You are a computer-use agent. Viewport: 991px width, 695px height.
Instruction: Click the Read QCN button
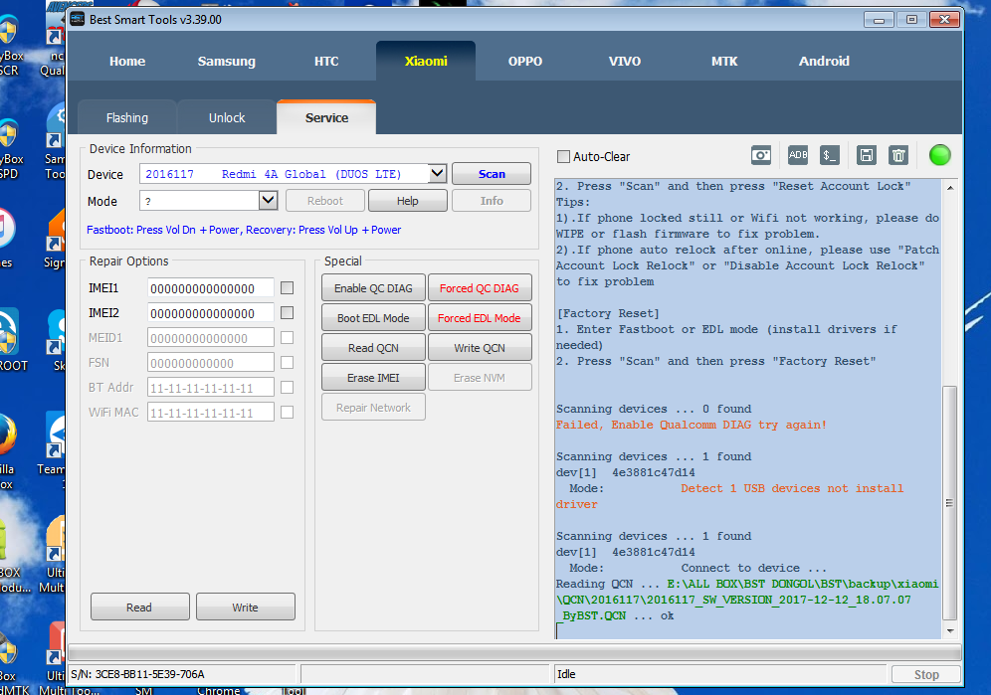373,348
